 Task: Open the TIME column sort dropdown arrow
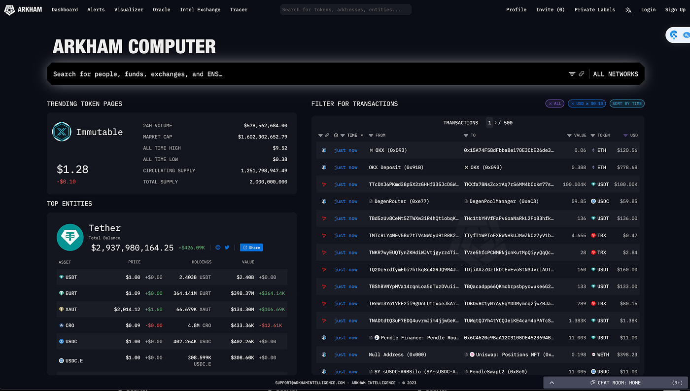pyautogui.click(x=362, y=135)
